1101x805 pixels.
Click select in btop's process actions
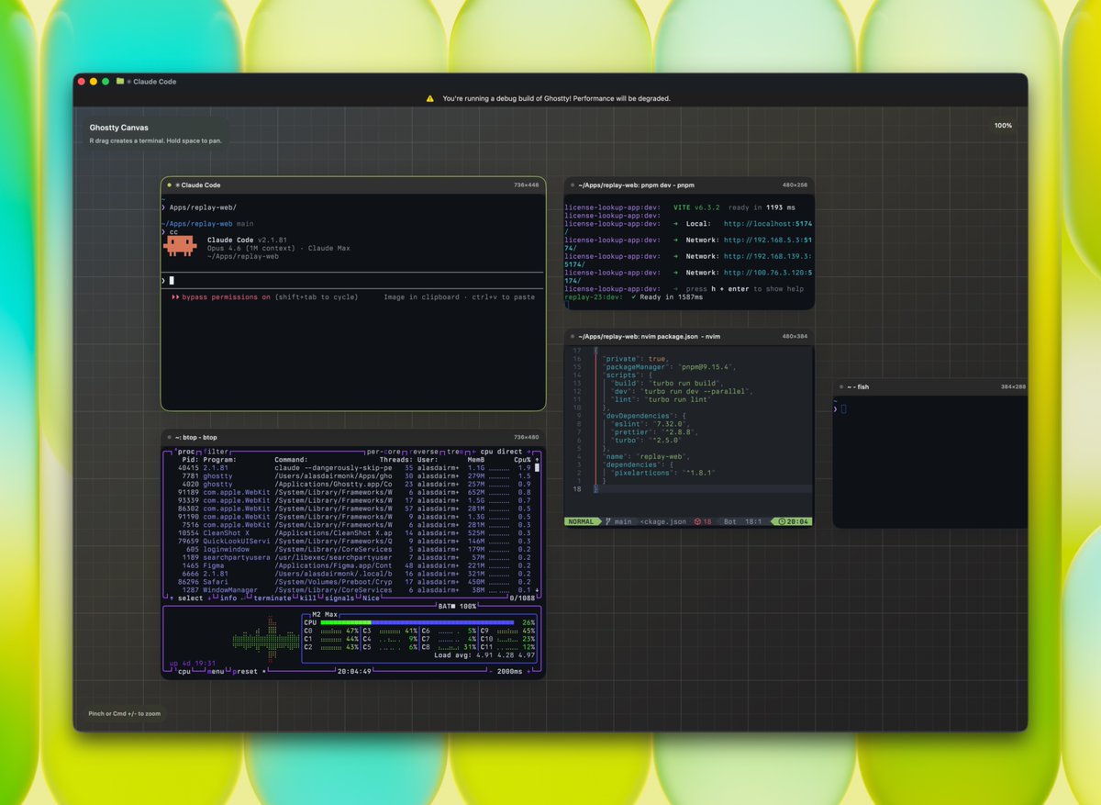[190, 598]
